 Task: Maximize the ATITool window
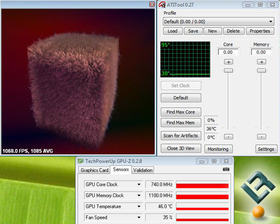(260, 5)
